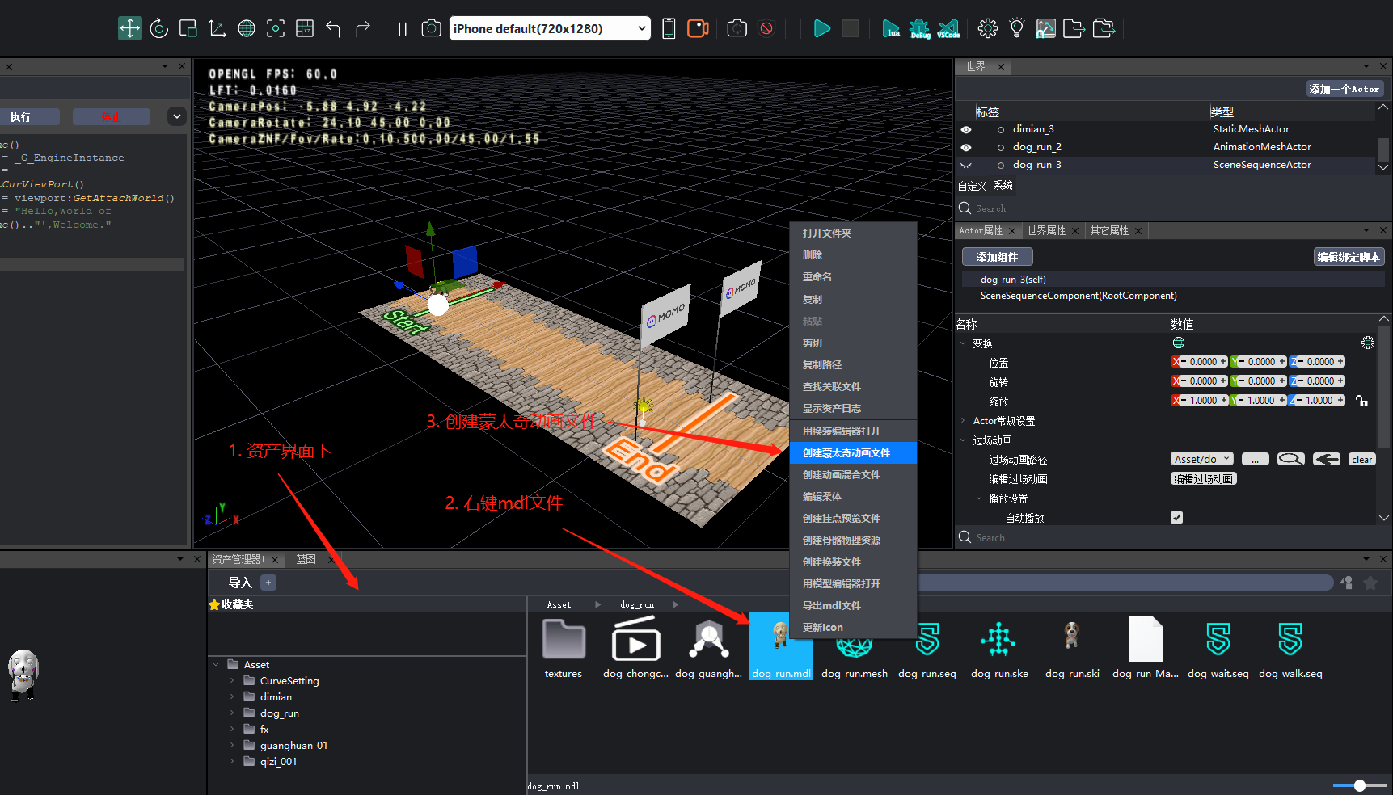Image resolution: width=1393 pixels, height=795 pixels.
Task: Collapse the 播放设置 section
Action: 979,498
